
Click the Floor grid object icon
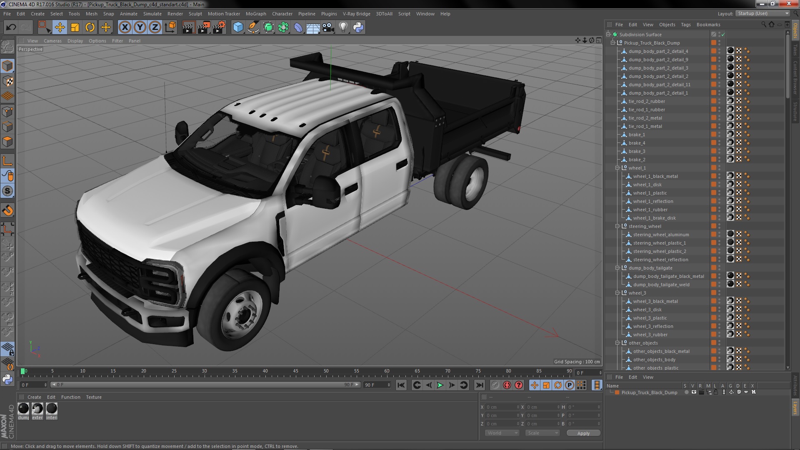313,27
